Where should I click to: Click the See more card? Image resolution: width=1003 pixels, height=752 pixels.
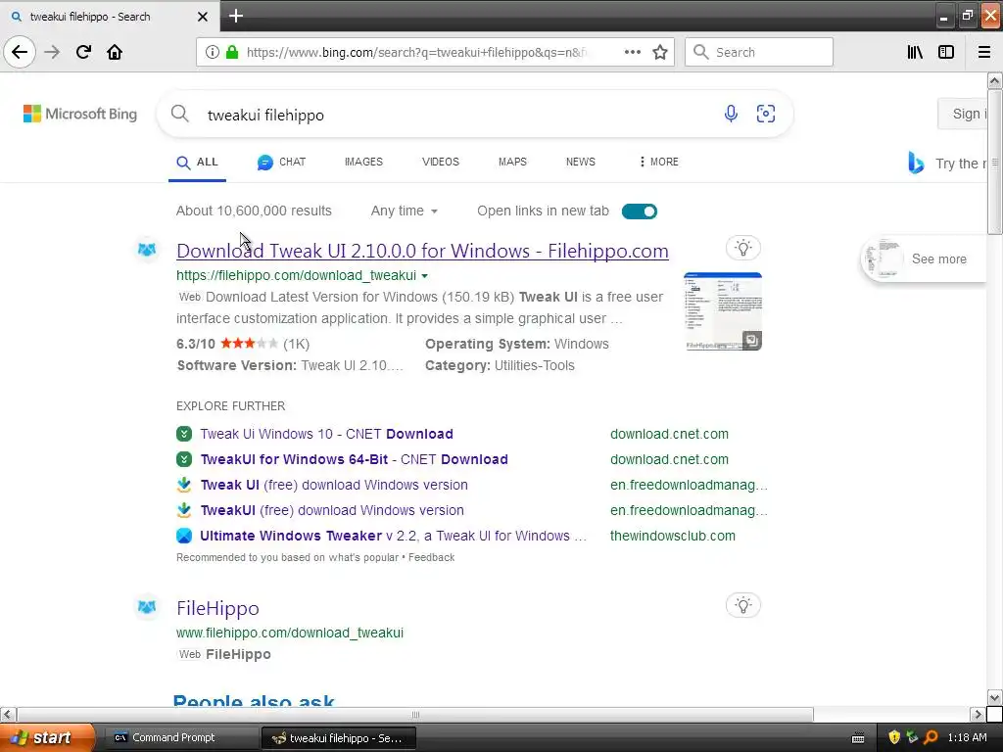924,258
